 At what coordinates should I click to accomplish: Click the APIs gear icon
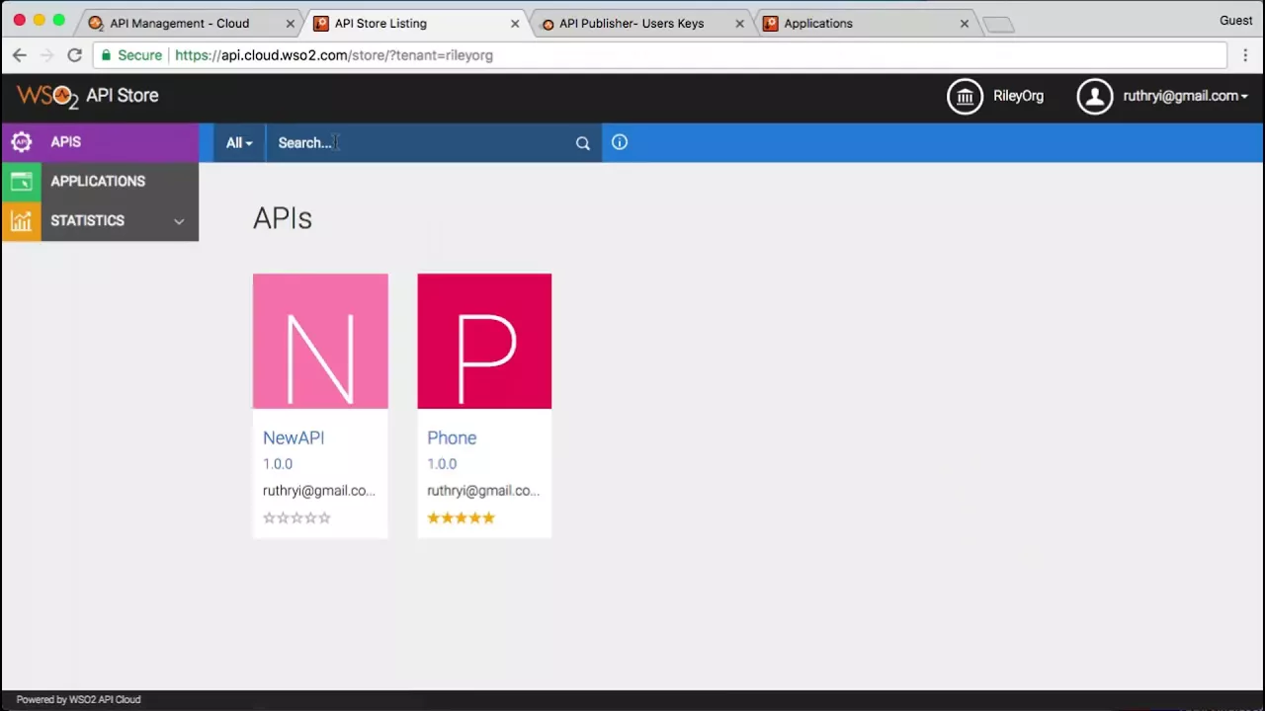[21, 142]
